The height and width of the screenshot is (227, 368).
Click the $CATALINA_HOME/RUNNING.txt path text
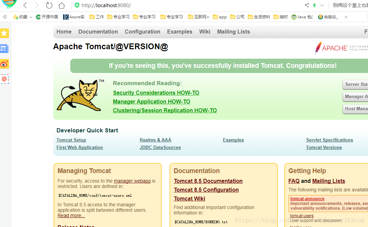point(201,222)
